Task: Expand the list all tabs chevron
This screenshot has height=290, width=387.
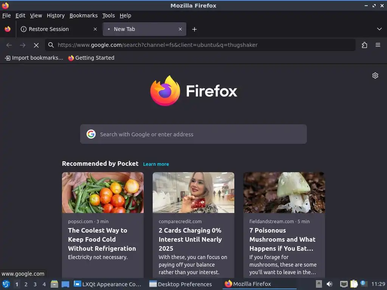Action: [x=379, y=29]
